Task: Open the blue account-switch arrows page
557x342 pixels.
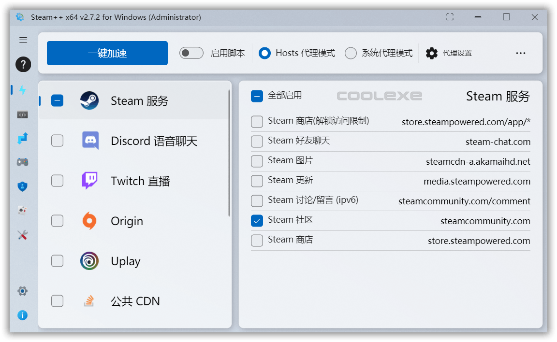Action: [x=22, y=138]
